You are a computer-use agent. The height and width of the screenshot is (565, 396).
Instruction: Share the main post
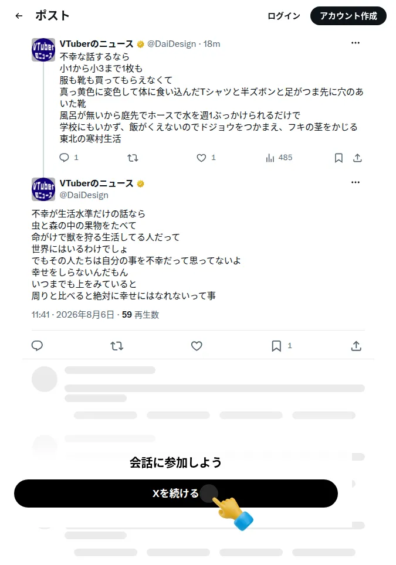[356, 346]
